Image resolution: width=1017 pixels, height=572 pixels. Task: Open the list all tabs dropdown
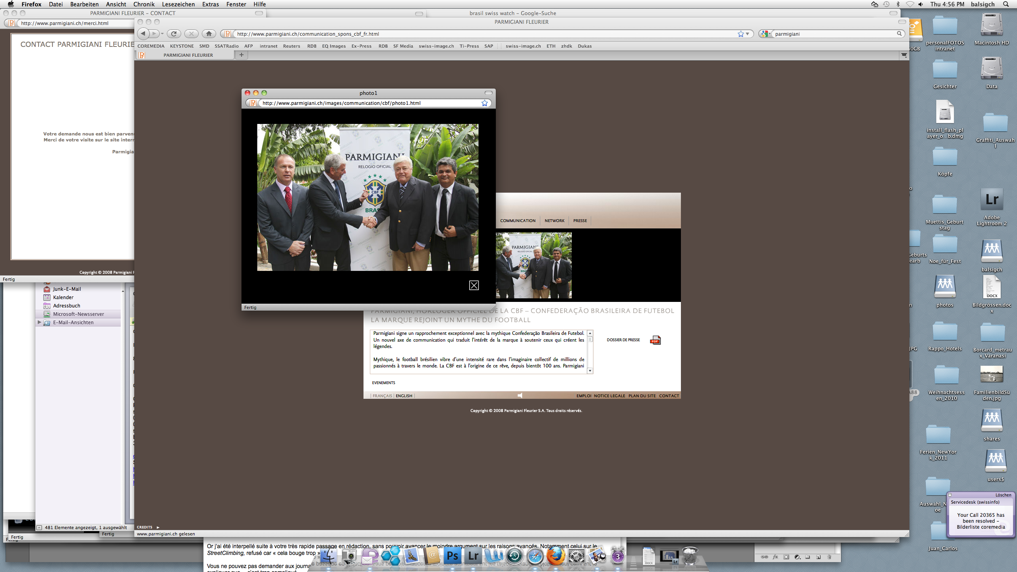point(904,55)
